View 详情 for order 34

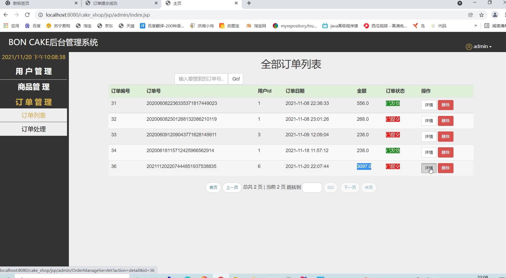coord(429,152)
